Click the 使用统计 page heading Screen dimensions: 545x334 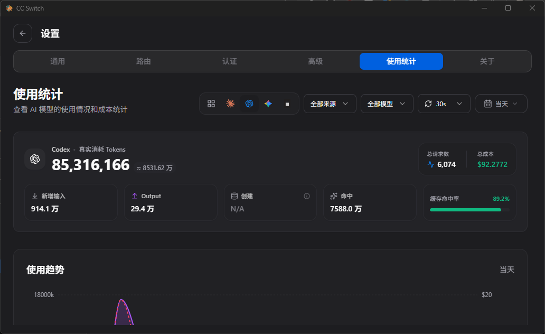38,94
